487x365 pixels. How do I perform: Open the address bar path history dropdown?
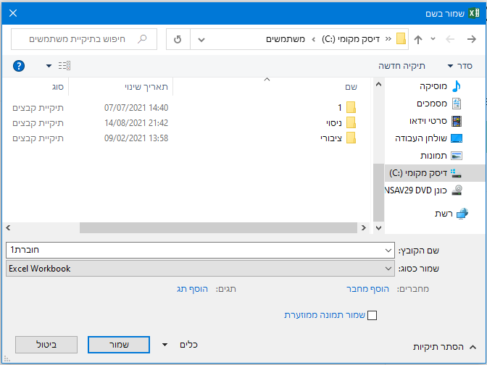click(201, 38)
